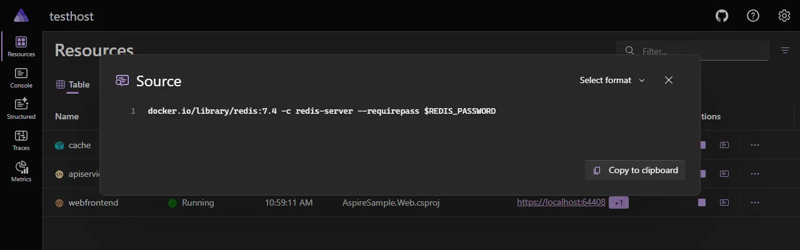Screen dimensions: 800x250
Task: Open more actions menu for webfrontend
Action: pyautogui.click(x=755, y=202)
